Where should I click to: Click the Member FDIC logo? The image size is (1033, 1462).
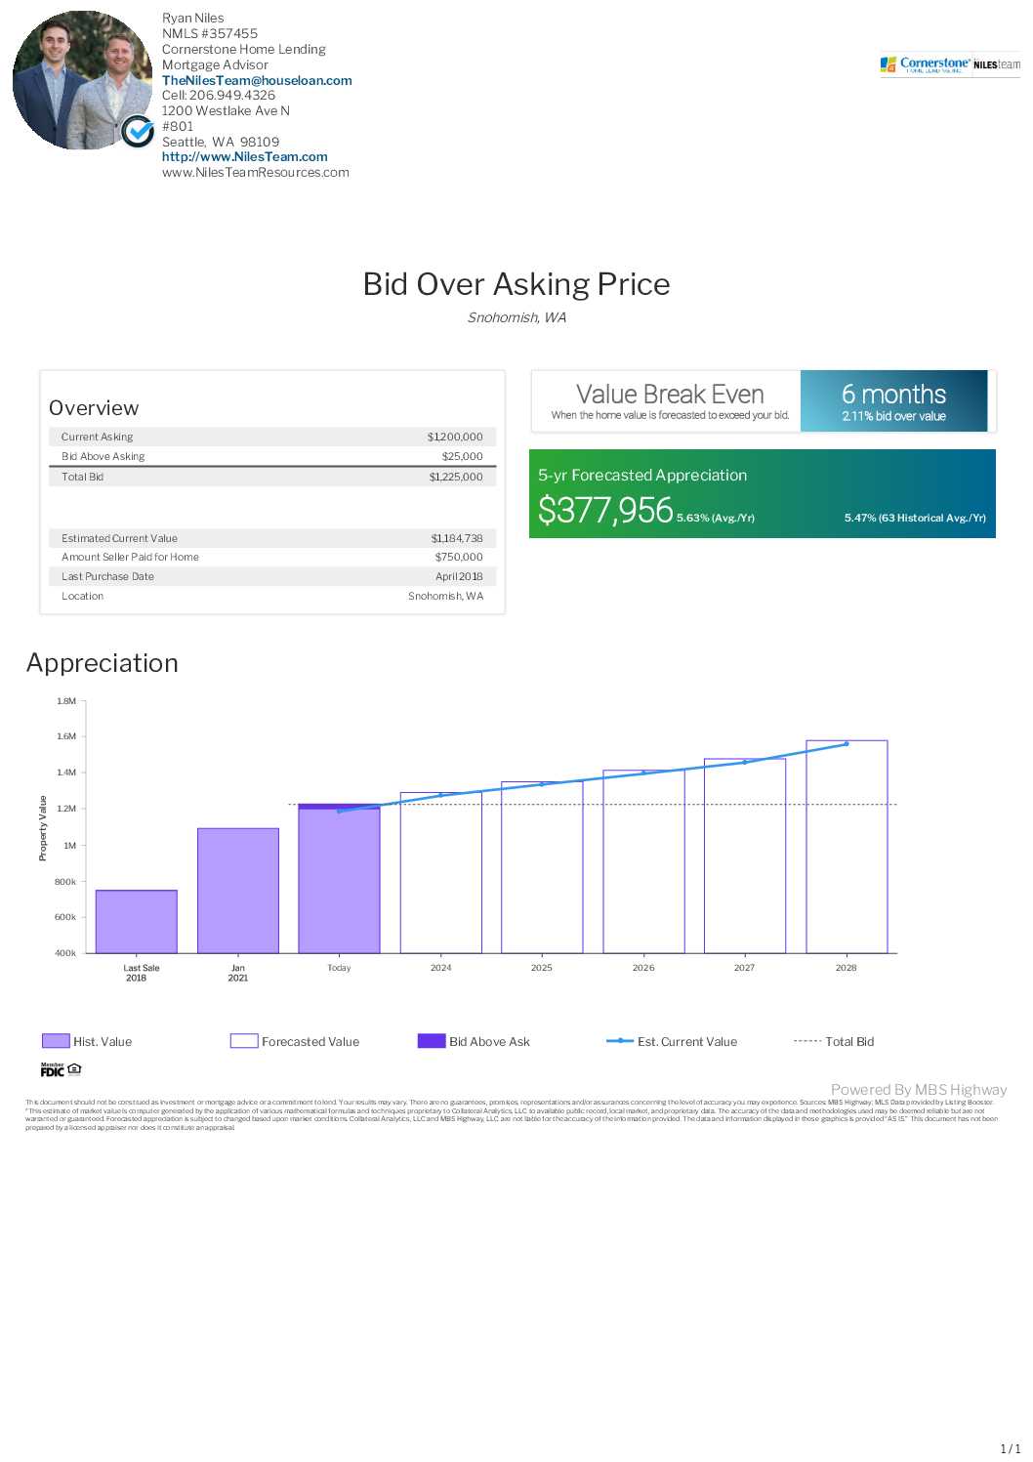52,1069
